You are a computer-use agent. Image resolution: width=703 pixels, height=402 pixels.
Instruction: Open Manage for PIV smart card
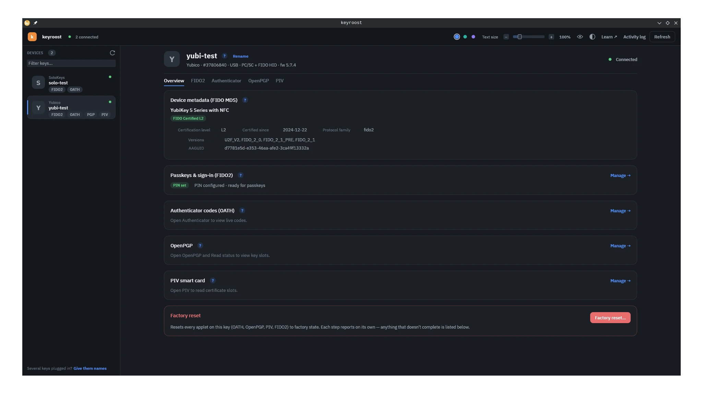point(620,281)
